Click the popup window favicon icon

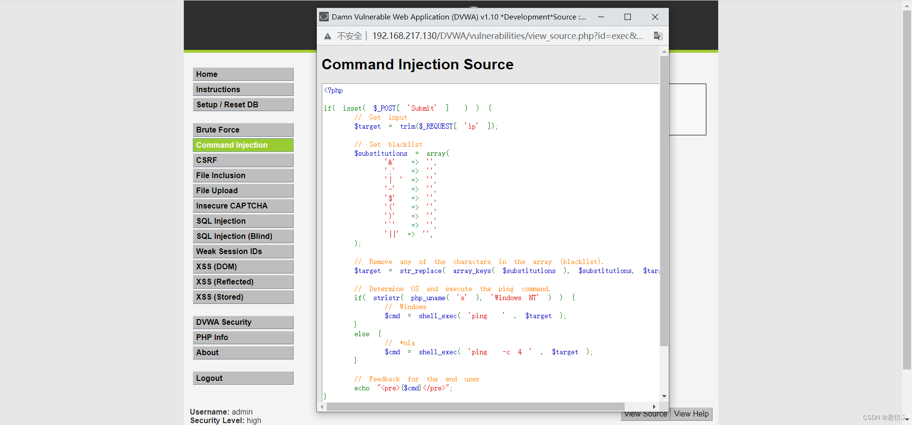tap(324, 17)
